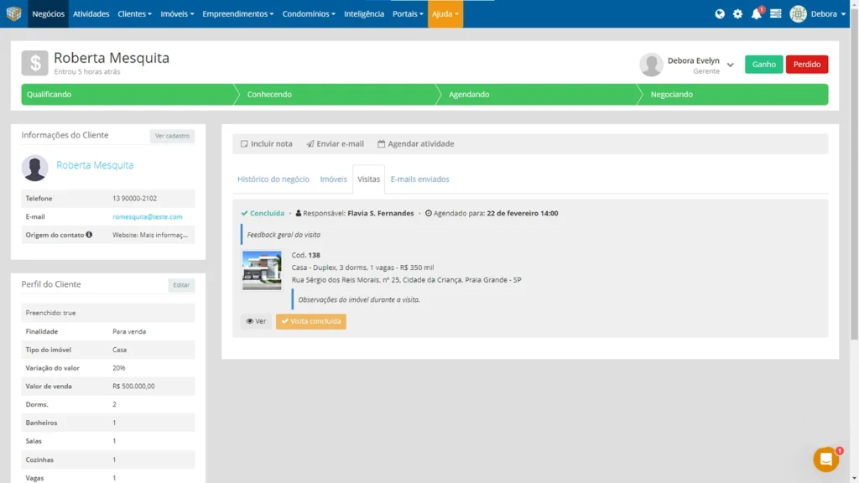
Task: Open the Atividades menu
Action: (x=91, y=13)
